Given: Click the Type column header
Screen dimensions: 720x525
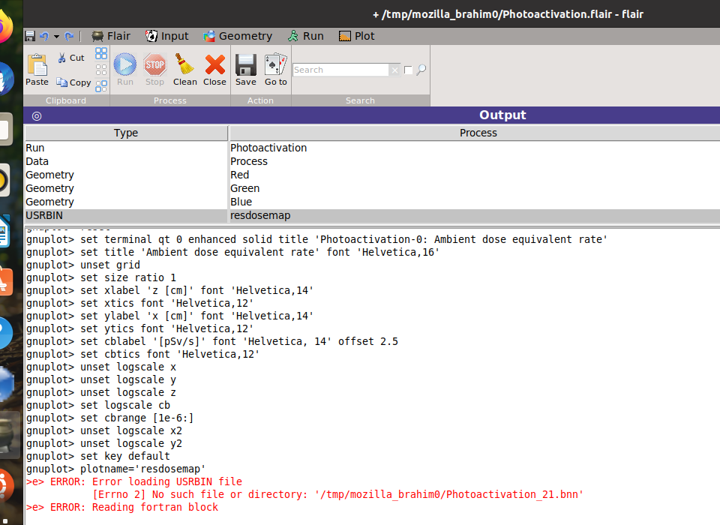Looking at the screenshot, I should point(126,133).
